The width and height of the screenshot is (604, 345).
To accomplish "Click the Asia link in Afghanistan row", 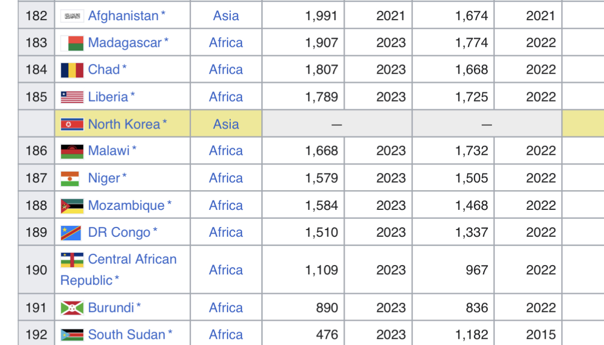I will click(226, 16).
